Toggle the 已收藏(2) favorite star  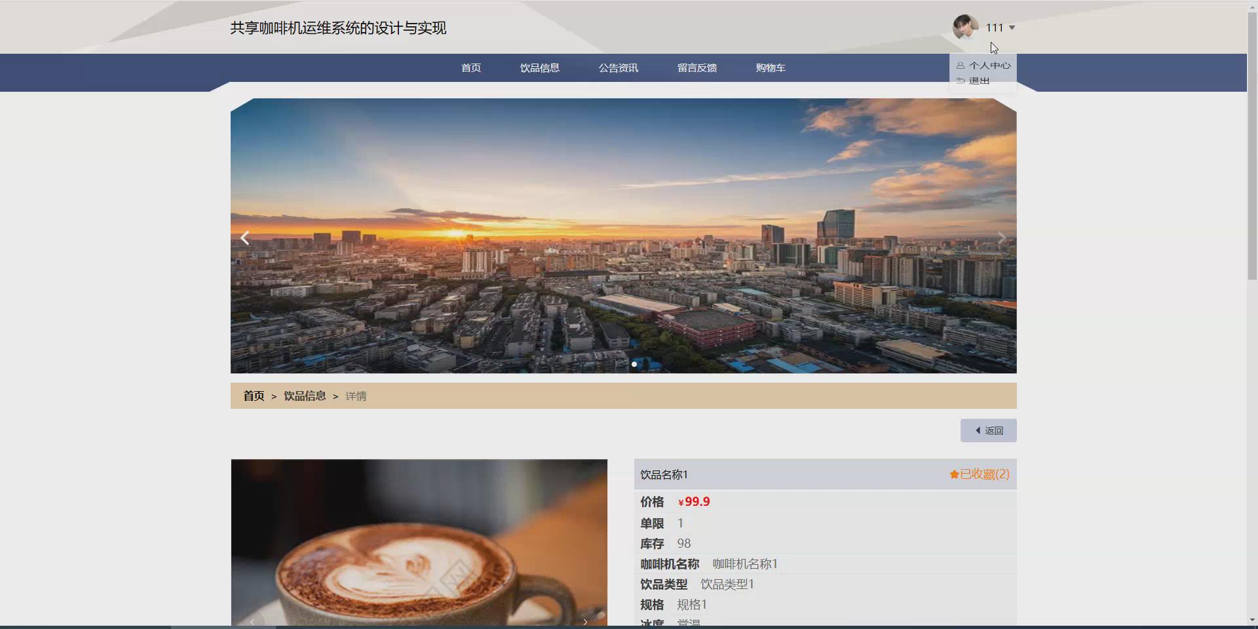point(980,474)
